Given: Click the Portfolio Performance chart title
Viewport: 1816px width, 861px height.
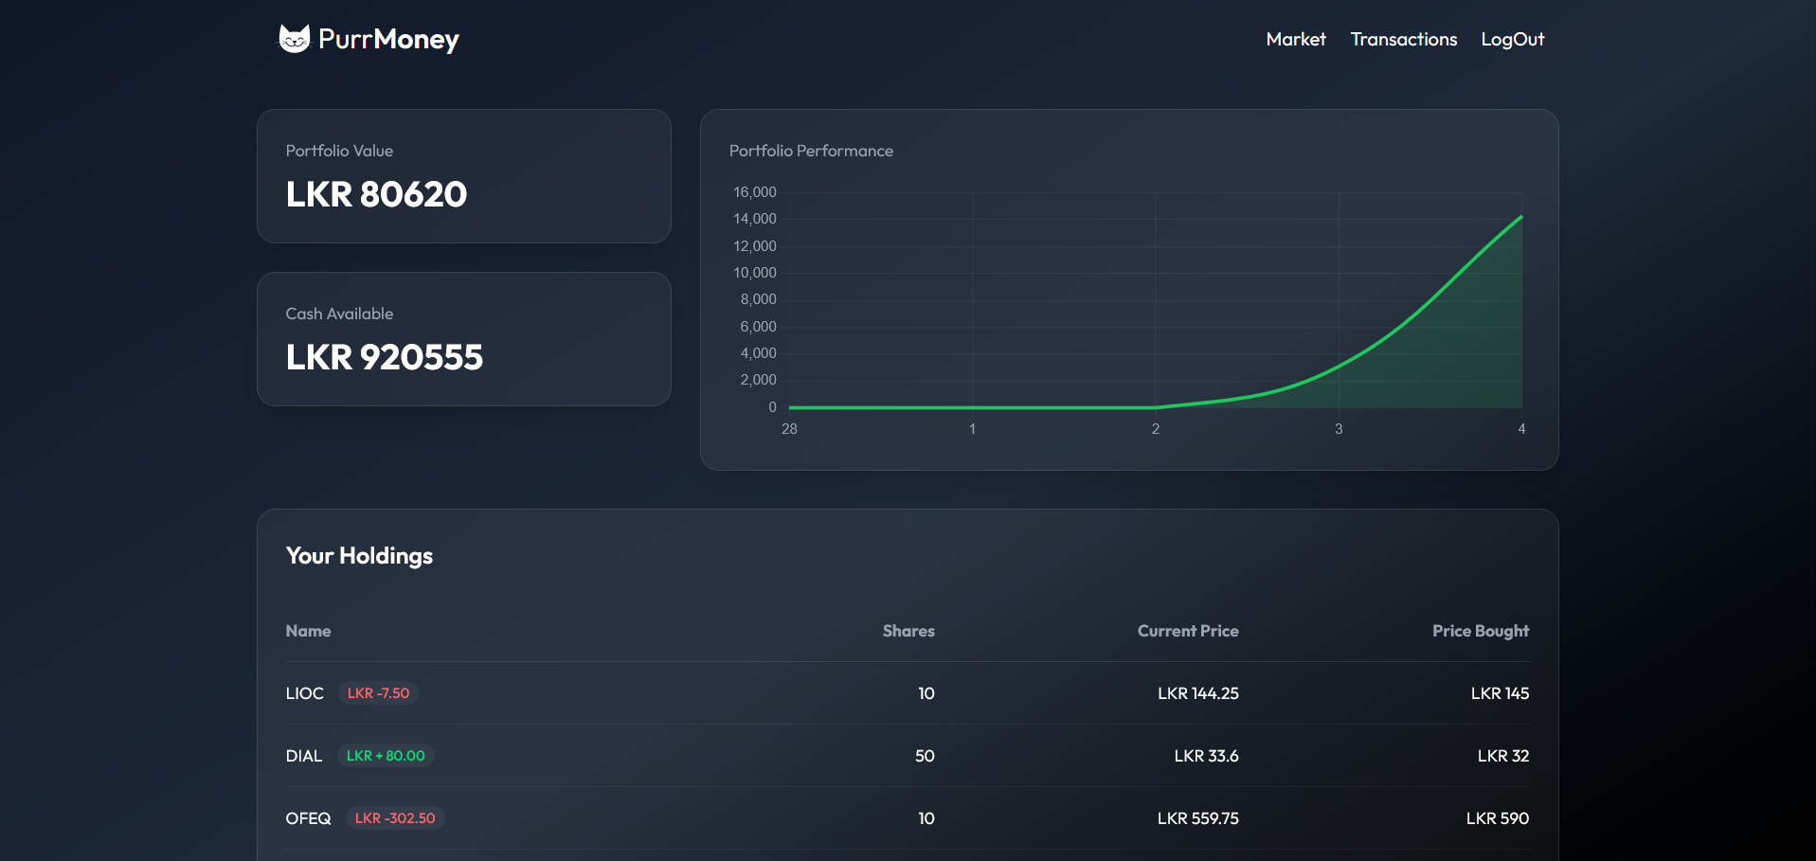Looking at the screenshot, I should click(811, 151).
